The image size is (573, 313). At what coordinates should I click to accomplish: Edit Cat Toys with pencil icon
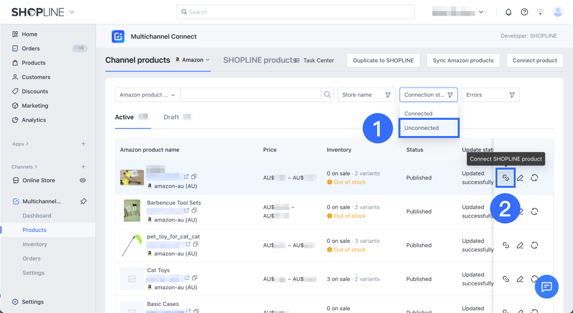coord(520,279)
